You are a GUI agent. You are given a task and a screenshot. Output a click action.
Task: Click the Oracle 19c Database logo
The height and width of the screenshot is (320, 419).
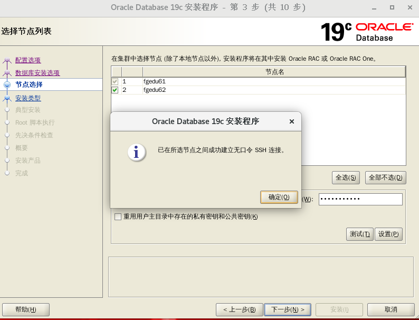367,32
